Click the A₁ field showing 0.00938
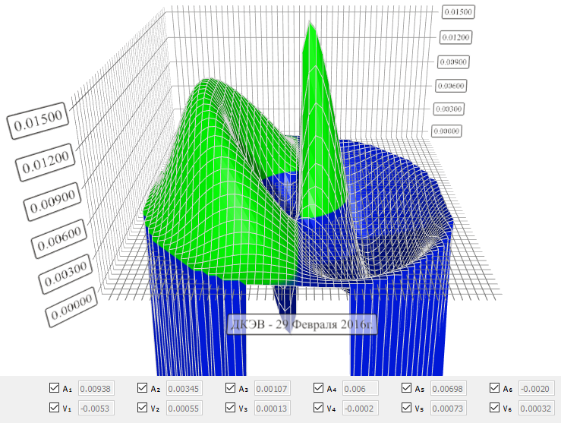The image size is (561, 423). point(96,388)
